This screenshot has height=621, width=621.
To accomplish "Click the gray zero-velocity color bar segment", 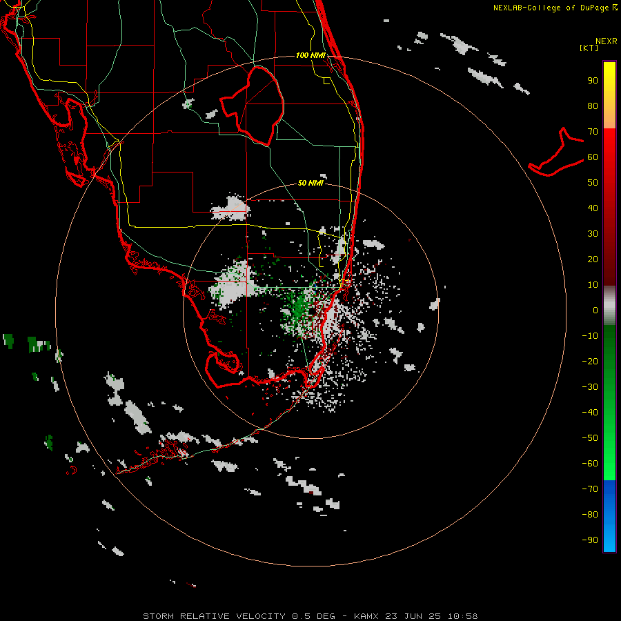I will pyautogui.click(x=609, y=306).
